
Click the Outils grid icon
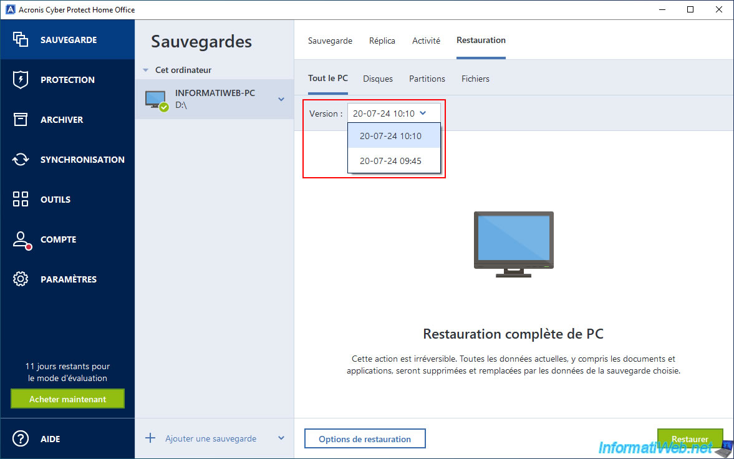(x=21, y=200)
